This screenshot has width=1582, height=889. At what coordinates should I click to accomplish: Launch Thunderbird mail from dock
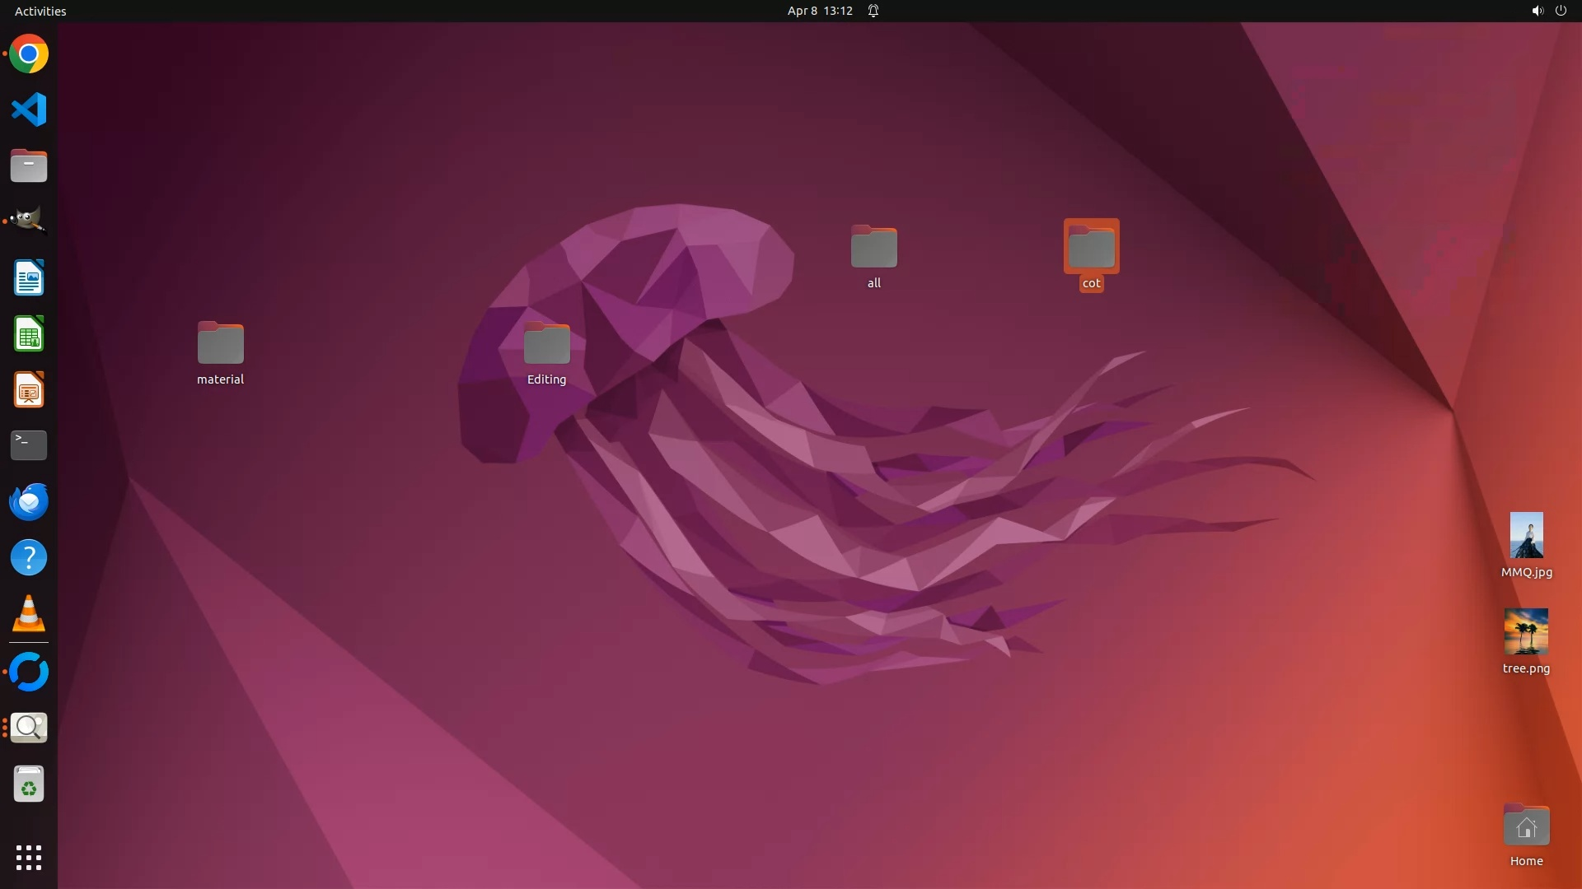(29, 501)
